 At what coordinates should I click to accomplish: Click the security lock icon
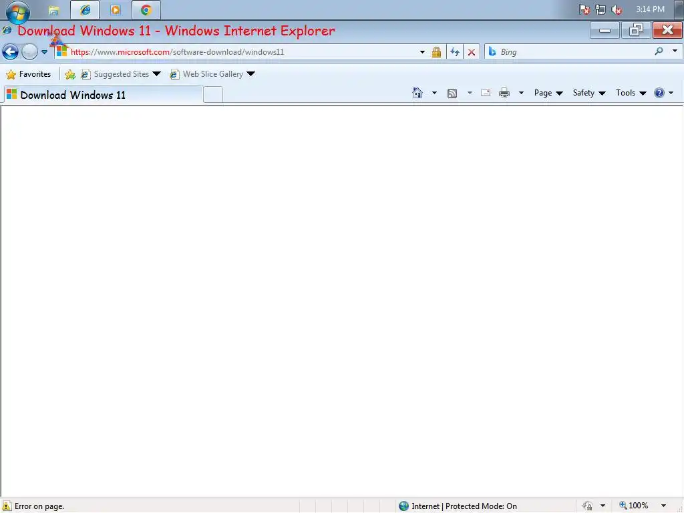click(x=436, y=52)
